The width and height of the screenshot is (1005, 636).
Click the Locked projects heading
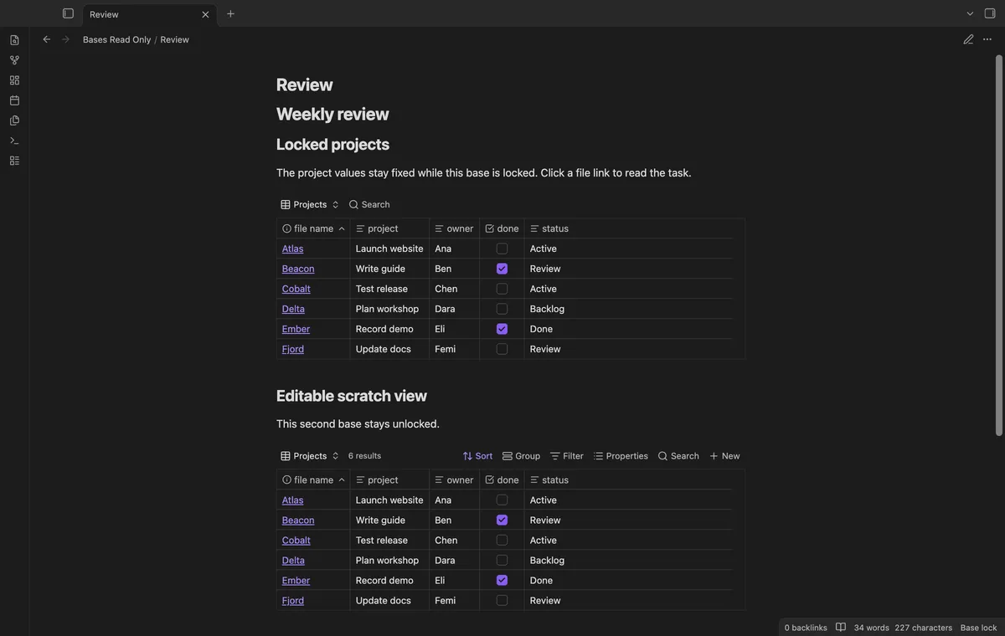(x=332, y=144)
